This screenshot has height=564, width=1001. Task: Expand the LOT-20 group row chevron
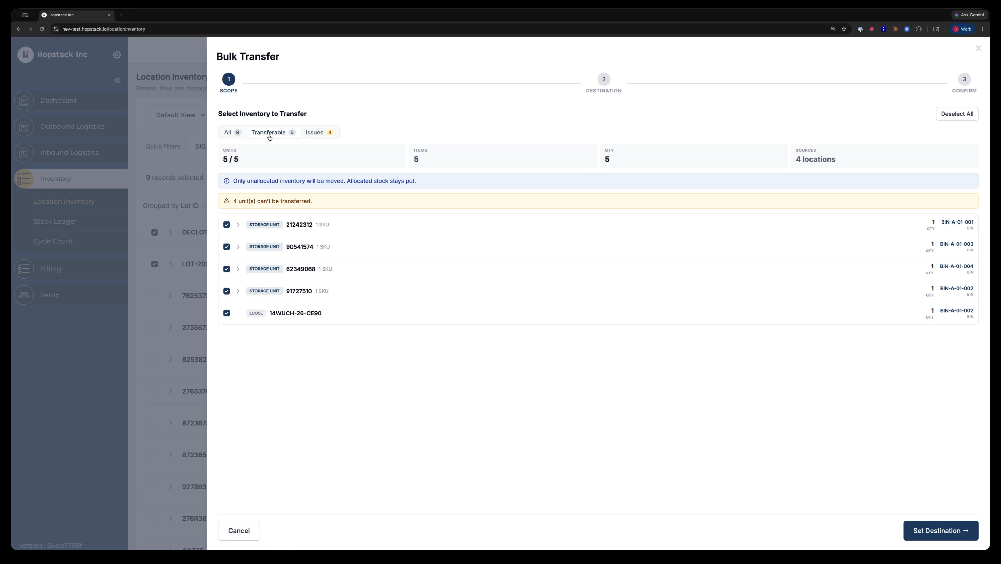click(171, 264)
